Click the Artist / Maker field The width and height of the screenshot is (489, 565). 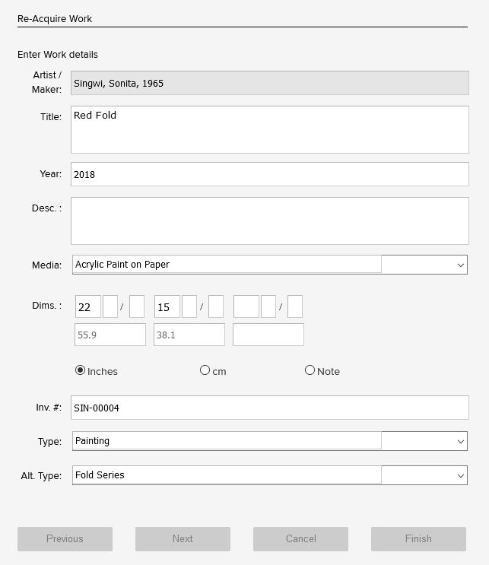point(269,83)
